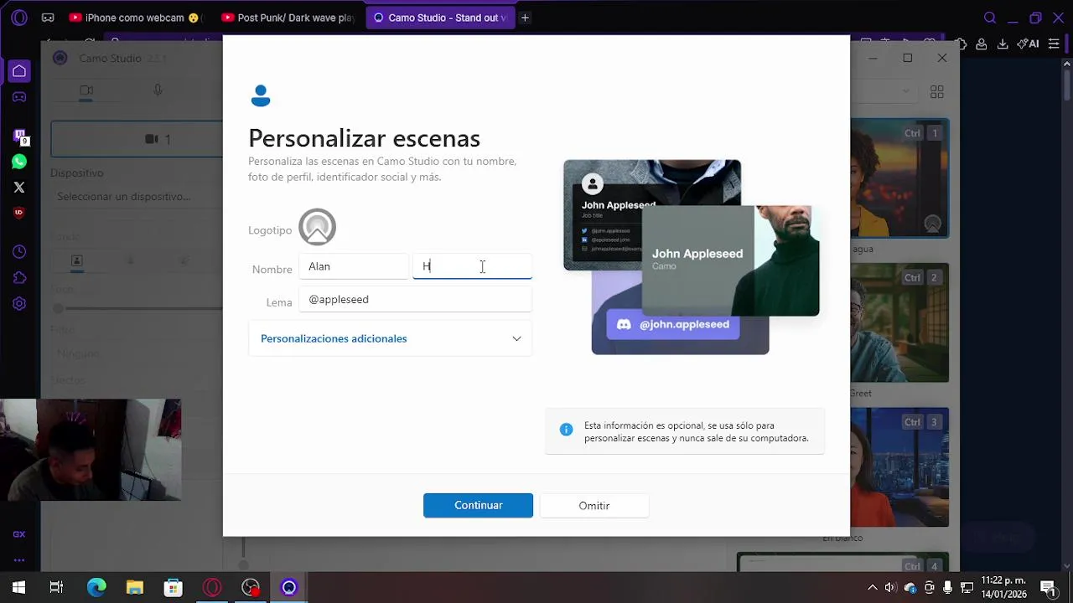Switch to Camo Studio video camera tab
Viewport: 1073px width, 603px height.
coord(86,90)
